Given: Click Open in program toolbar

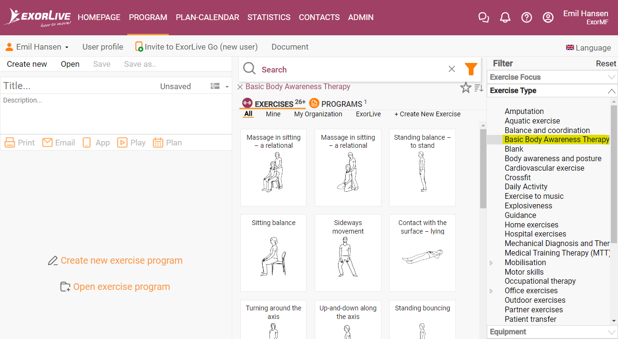Looking at the screenshot, I should (70, 64).
